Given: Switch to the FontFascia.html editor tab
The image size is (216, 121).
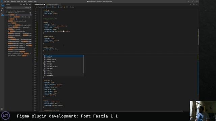Looking at the screenshot, I should pyautogui.click(x=39, y=4).
